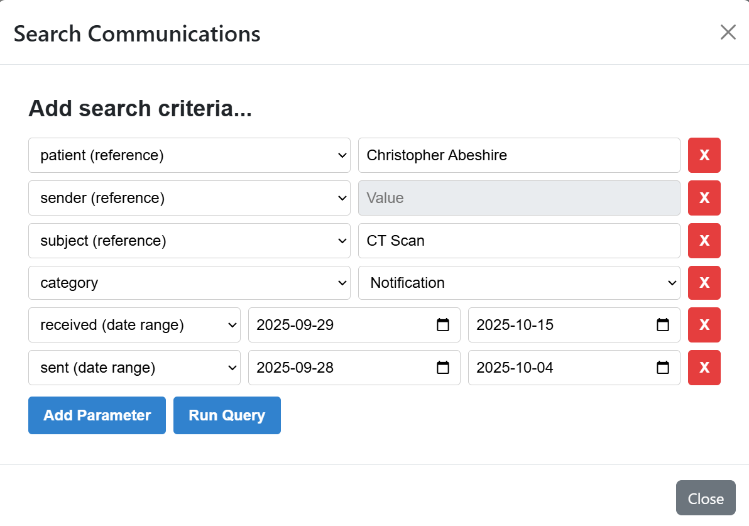
Task: Click the Christopher Abeshire patient value field
Action: click(518, 155)
